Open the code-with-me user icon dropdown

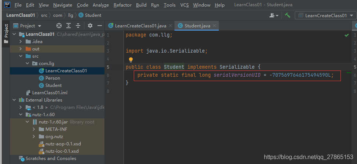coord(273,15)
